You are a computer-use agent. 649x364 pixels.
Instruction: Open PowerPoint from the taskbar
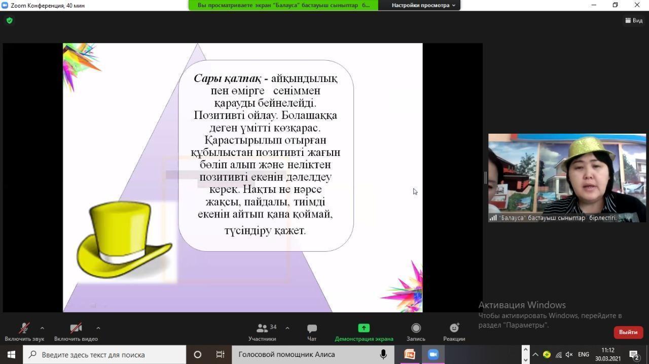coord(410,354)
